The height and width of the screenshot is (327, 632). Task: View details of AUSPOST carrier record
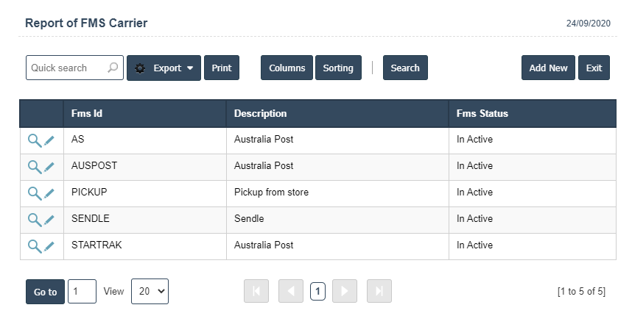pyautogui.click(x=35, y=166)
